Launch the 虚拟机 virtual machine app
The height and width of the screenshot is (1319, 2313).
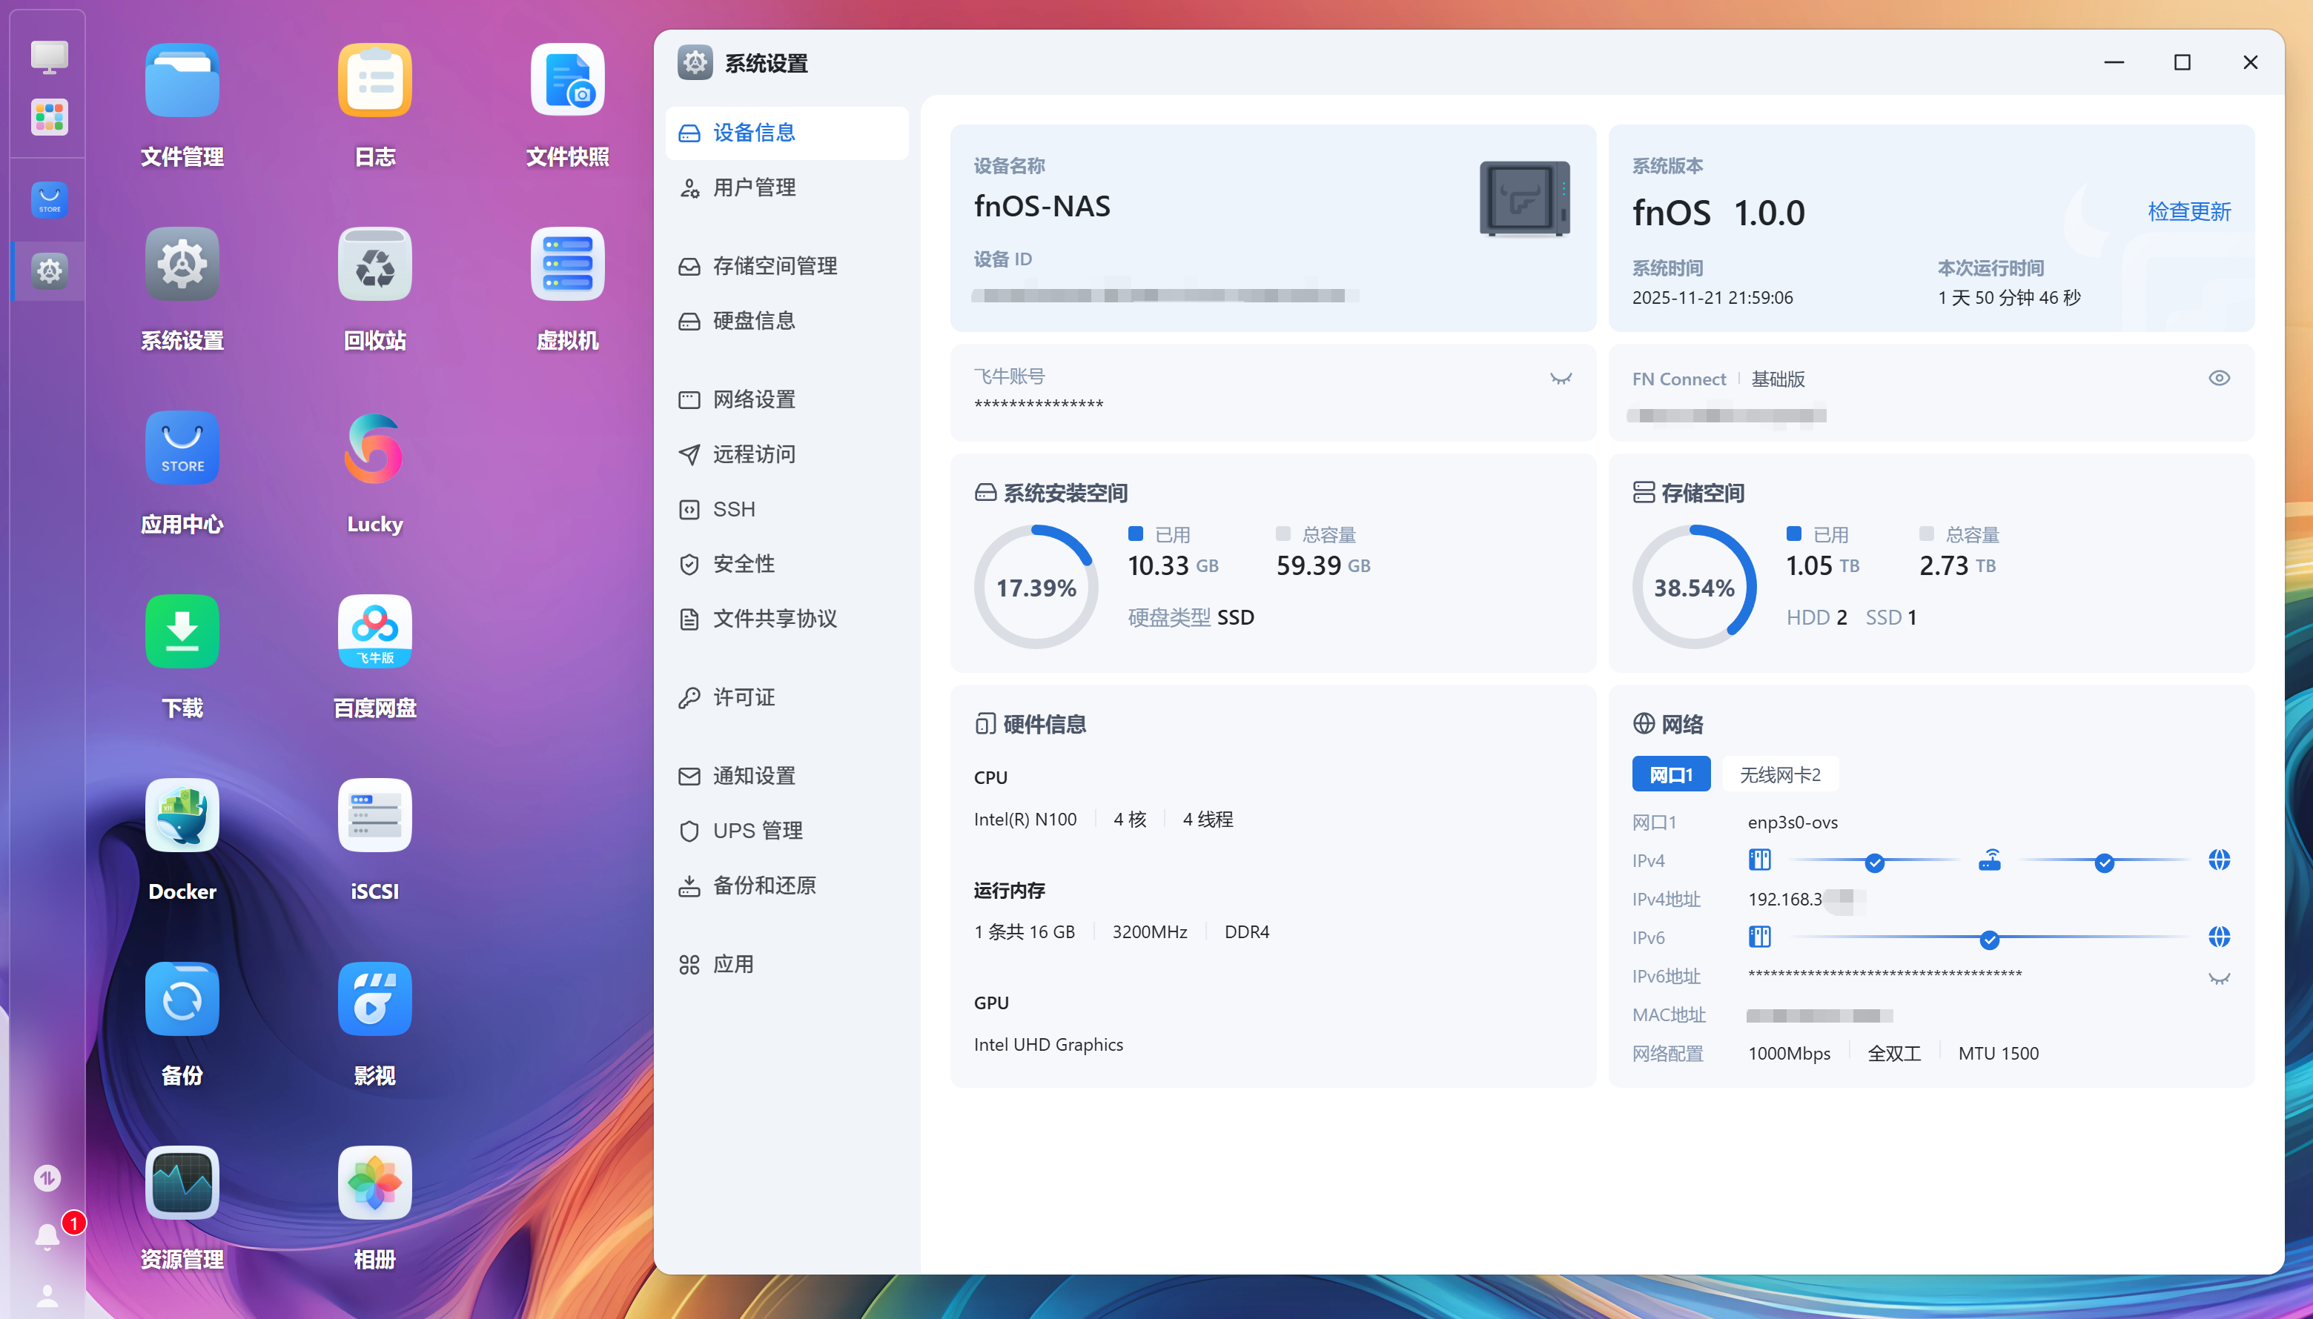pos(567,265)
